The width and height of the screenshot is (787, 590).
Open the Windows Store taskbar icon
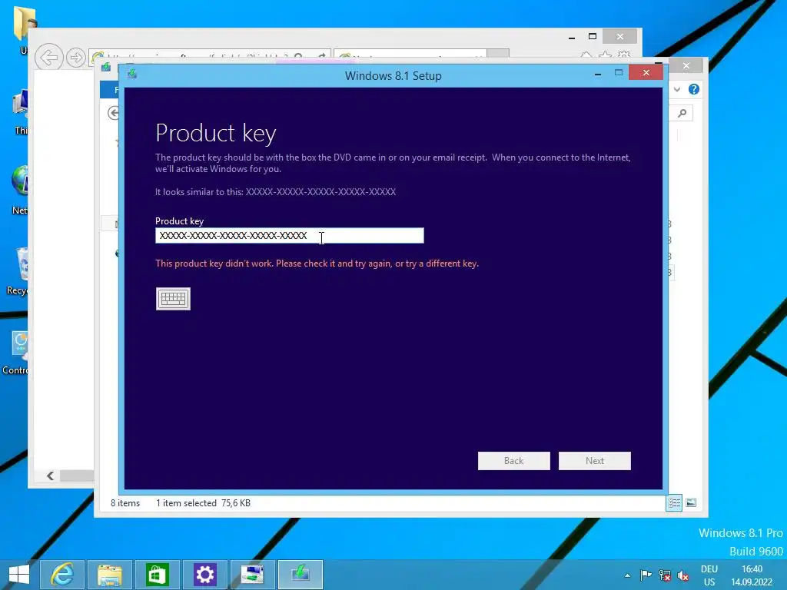[157, 575]
